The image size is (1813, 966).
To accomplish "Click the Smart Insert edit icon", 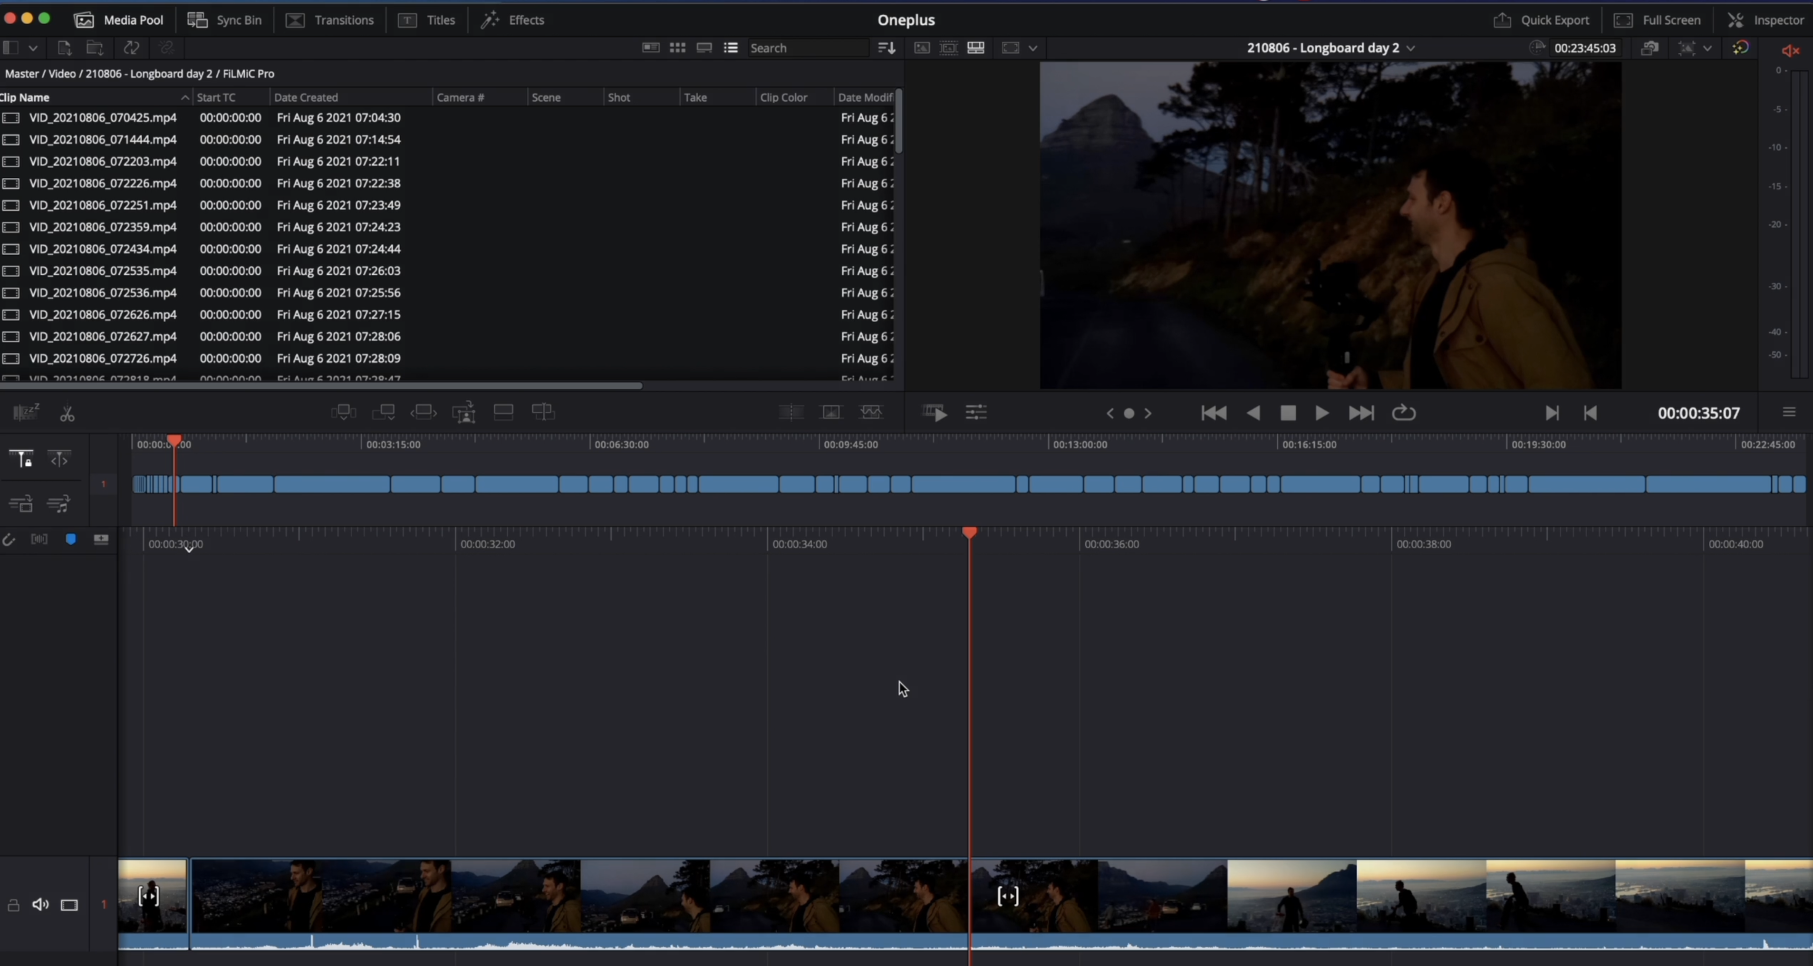I will 343,412.
